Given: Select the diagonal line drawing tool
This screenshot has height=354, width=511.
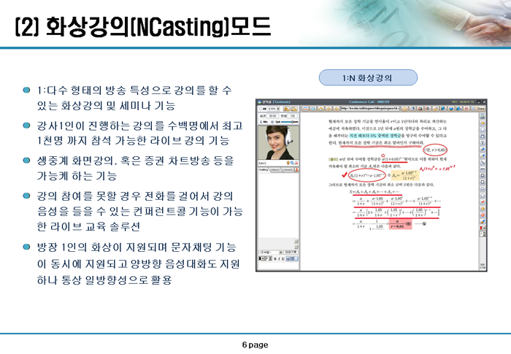Looking at the screenshot, I should pyautogui.click(x=483, y=162).
